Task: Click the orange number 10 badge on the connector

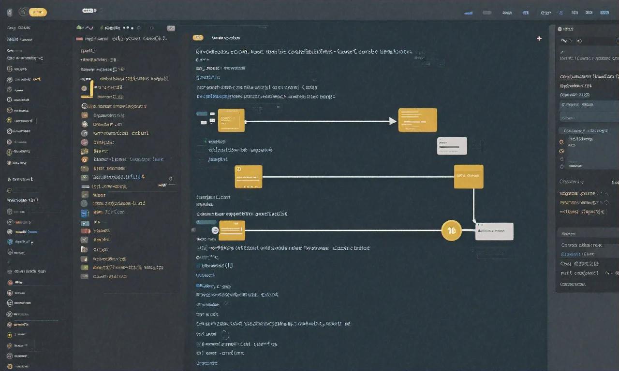Action: tap(451, 230)
